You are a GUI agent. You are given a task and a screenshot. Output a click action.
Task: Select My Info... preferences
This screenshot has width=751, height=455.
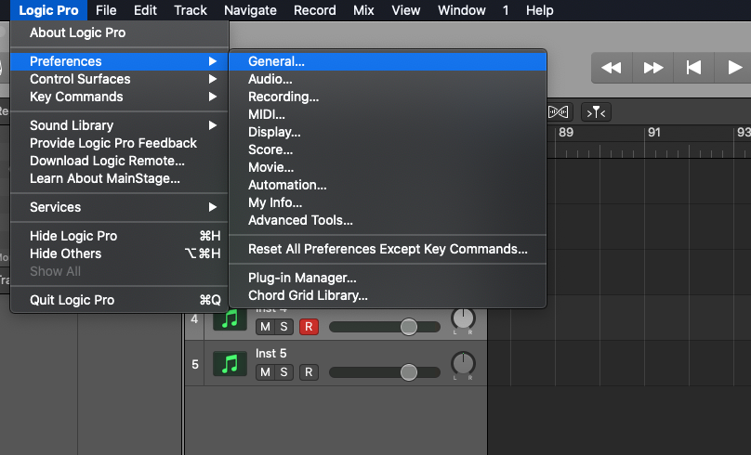[x=388, y=202]
